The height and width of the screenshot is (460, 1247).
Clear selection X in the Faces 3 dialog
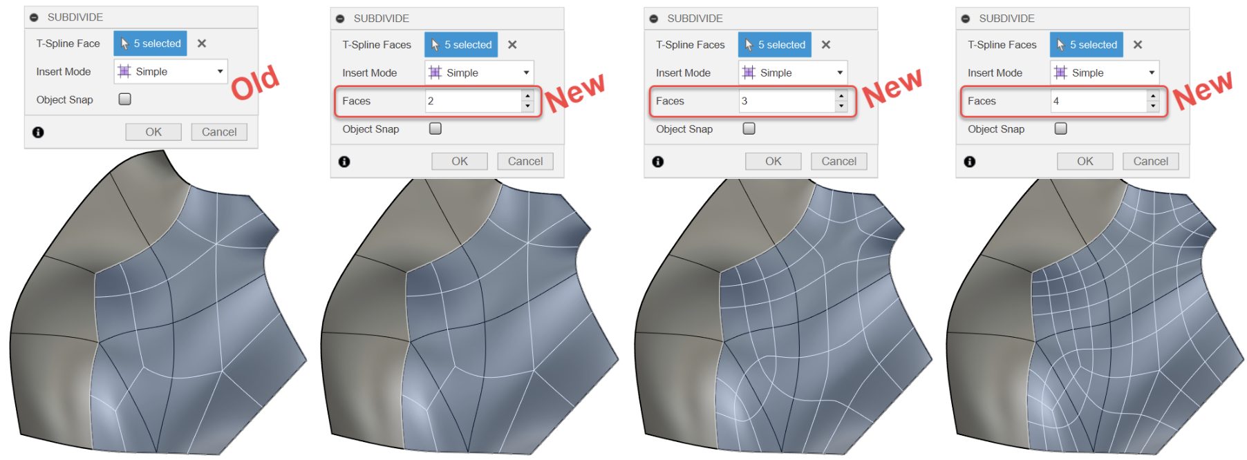(x=825, y=45)
